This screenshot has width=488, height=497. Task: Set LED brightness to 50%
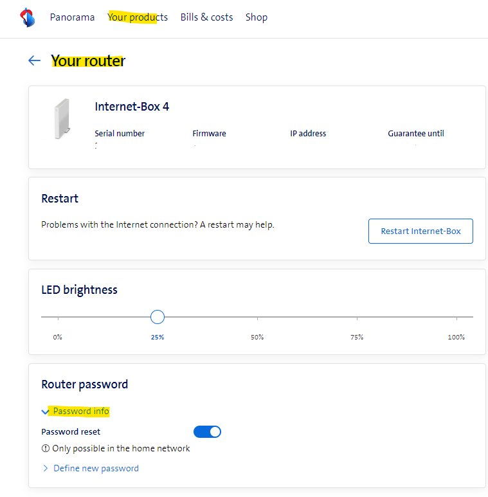[257, 317]
